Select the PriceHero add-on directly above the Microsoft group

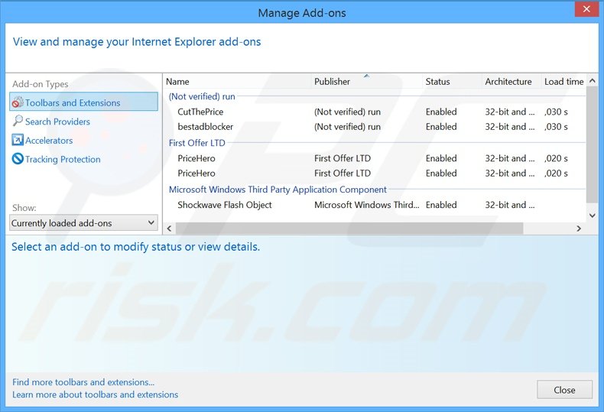coord(375,174)
